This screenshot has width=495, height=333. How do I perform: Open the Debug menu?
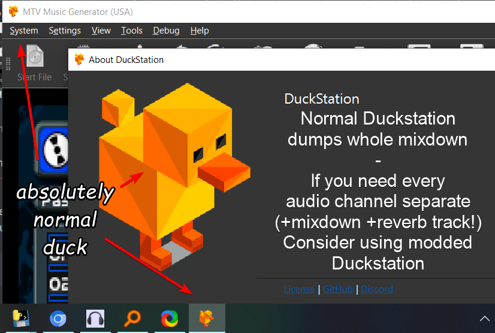[x=166, y=31]
